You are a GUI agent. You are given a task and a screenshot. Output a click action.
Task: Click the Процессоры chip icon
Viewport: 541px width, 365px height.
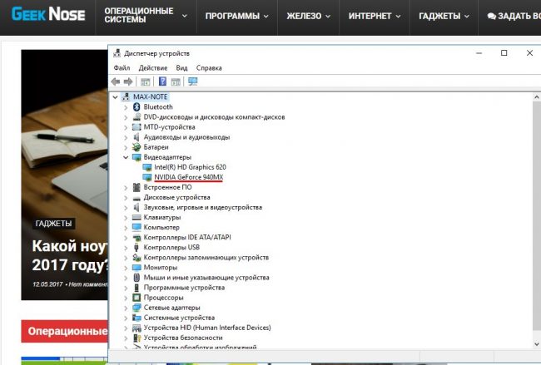click(x=136, y=298)
